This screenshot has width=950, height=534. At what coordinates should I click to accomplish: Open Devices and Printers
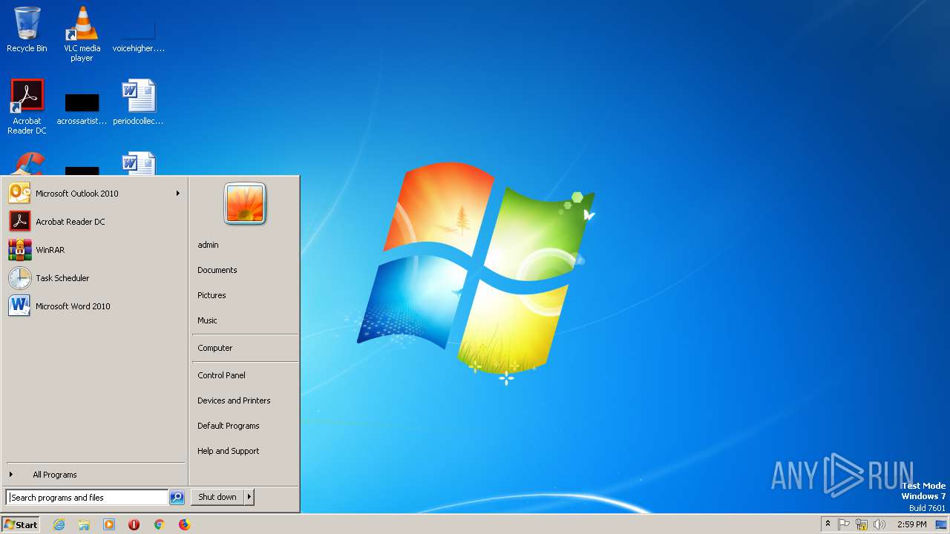(x=234, y=400)
